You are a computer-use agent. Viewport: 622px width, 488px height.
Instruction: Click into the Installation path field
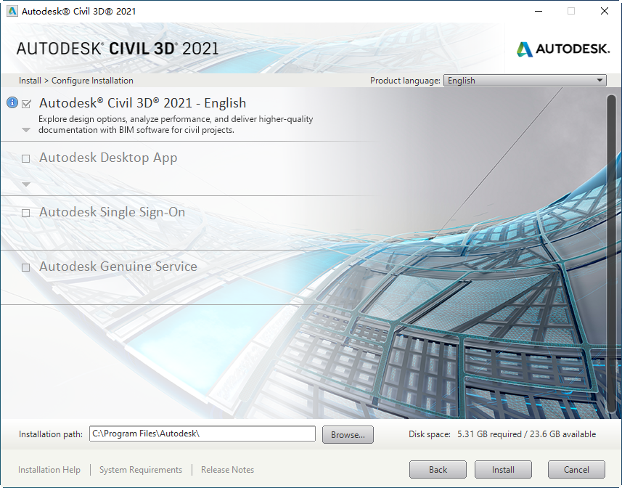point(202,434)
